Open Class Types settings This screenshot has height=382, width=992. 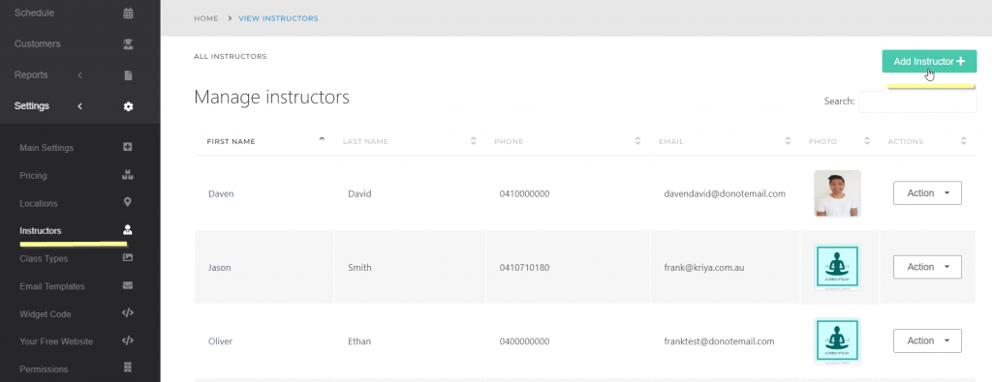(x=44, y=259)
